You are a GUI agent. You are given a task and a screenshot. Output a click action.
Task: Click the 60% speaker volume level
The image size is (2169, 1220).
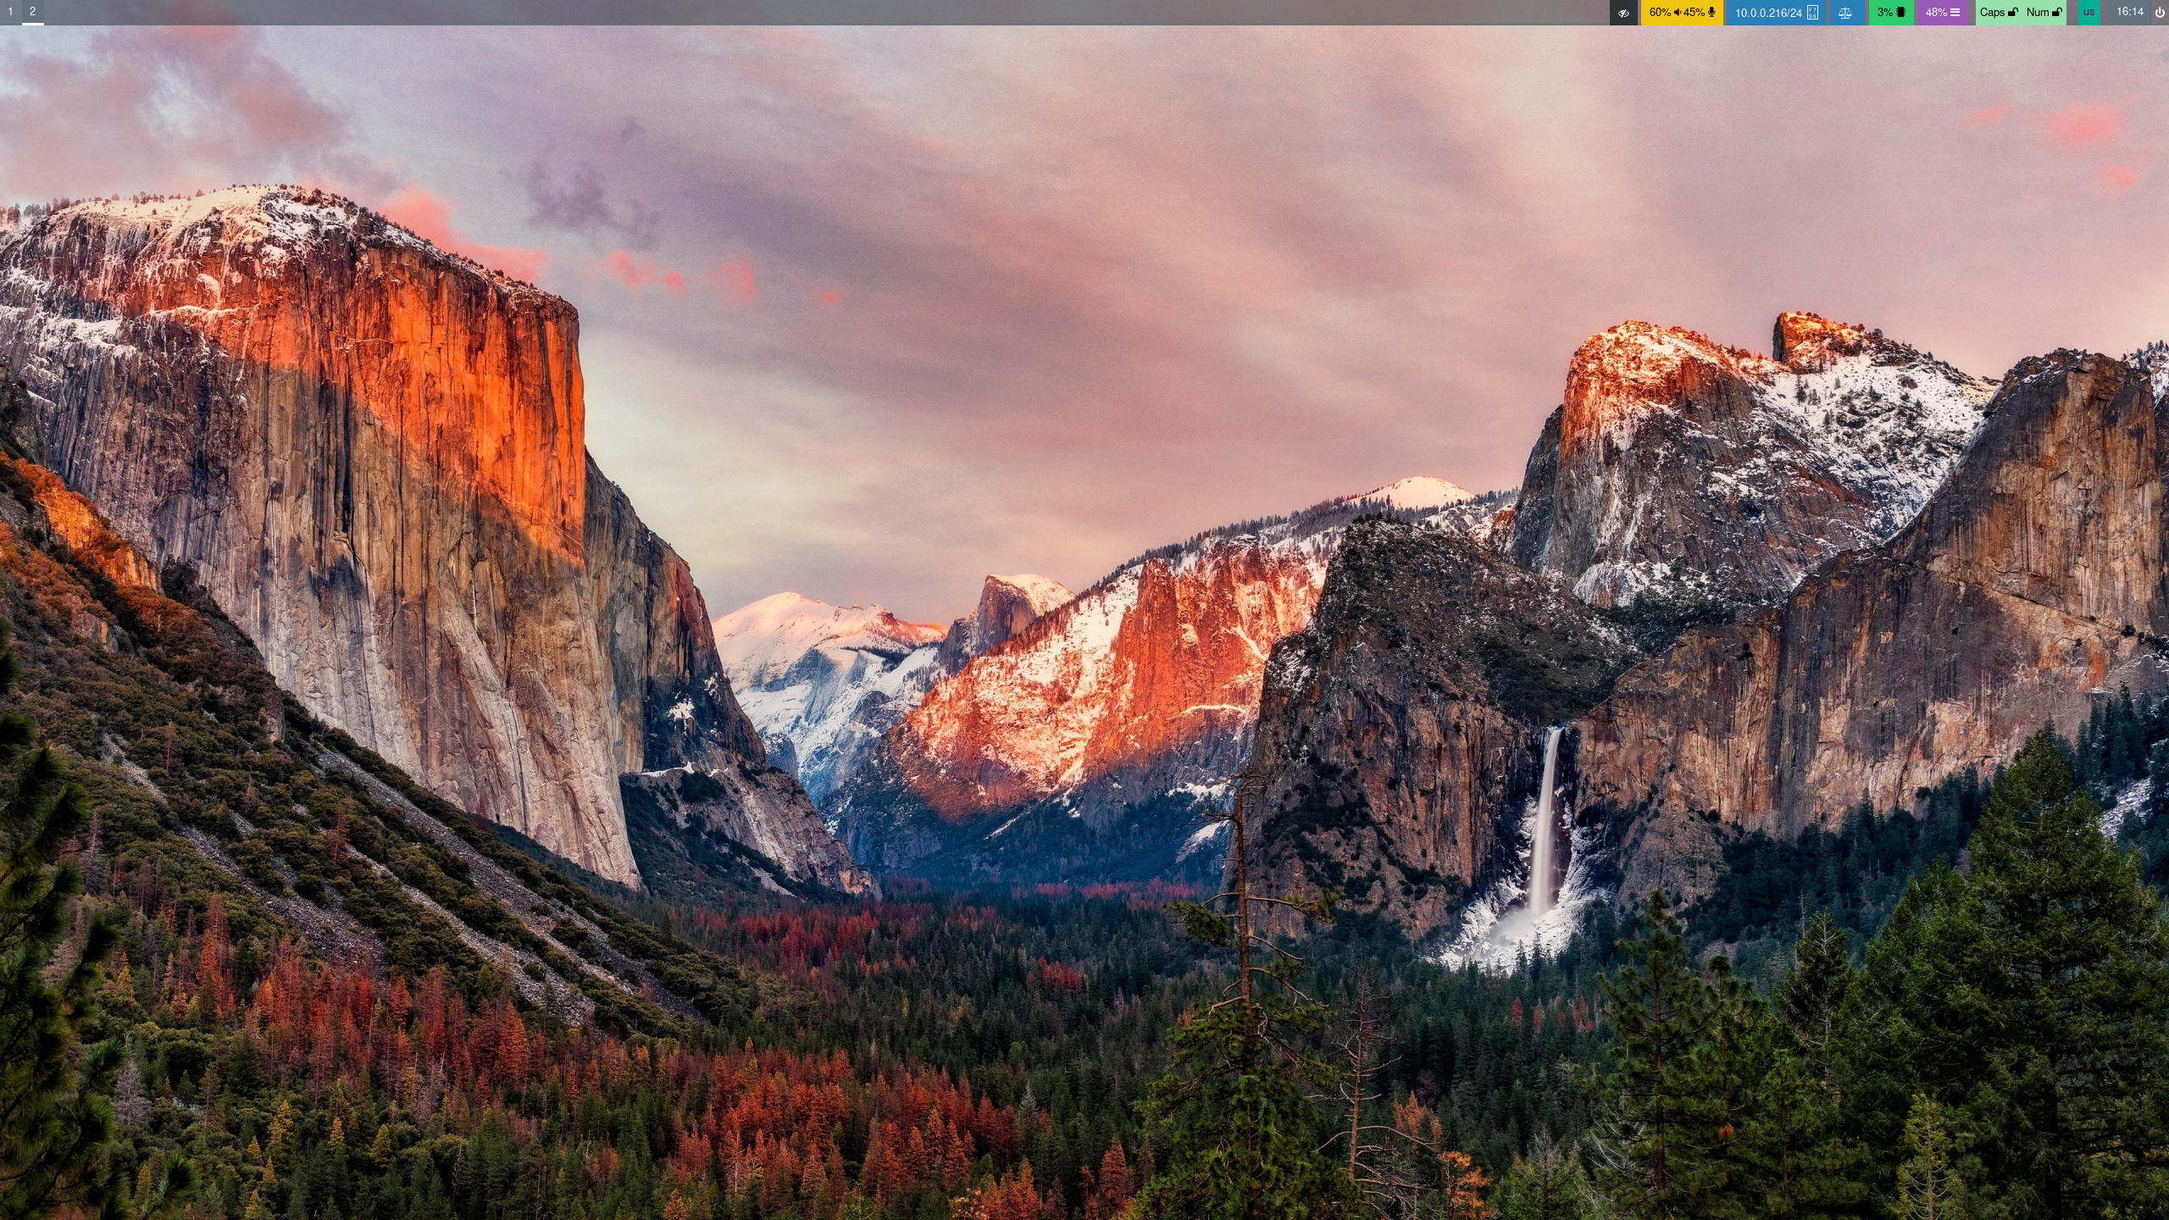click(1660, 13)
